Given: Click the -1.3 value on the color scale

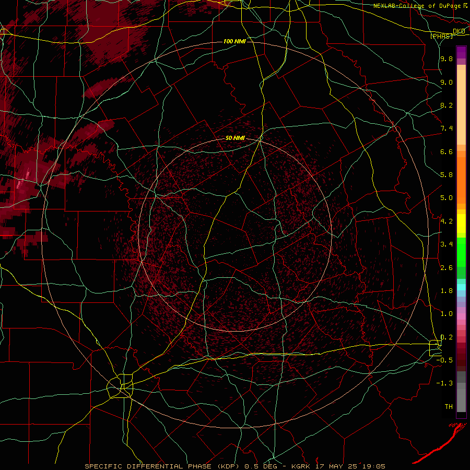Looking at the screenshot, I should coord(444,383).
